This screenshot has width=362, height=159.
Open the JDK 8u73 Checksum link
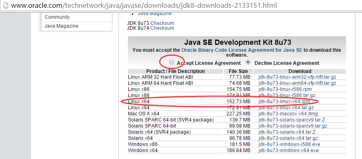(x=162, y=23)
